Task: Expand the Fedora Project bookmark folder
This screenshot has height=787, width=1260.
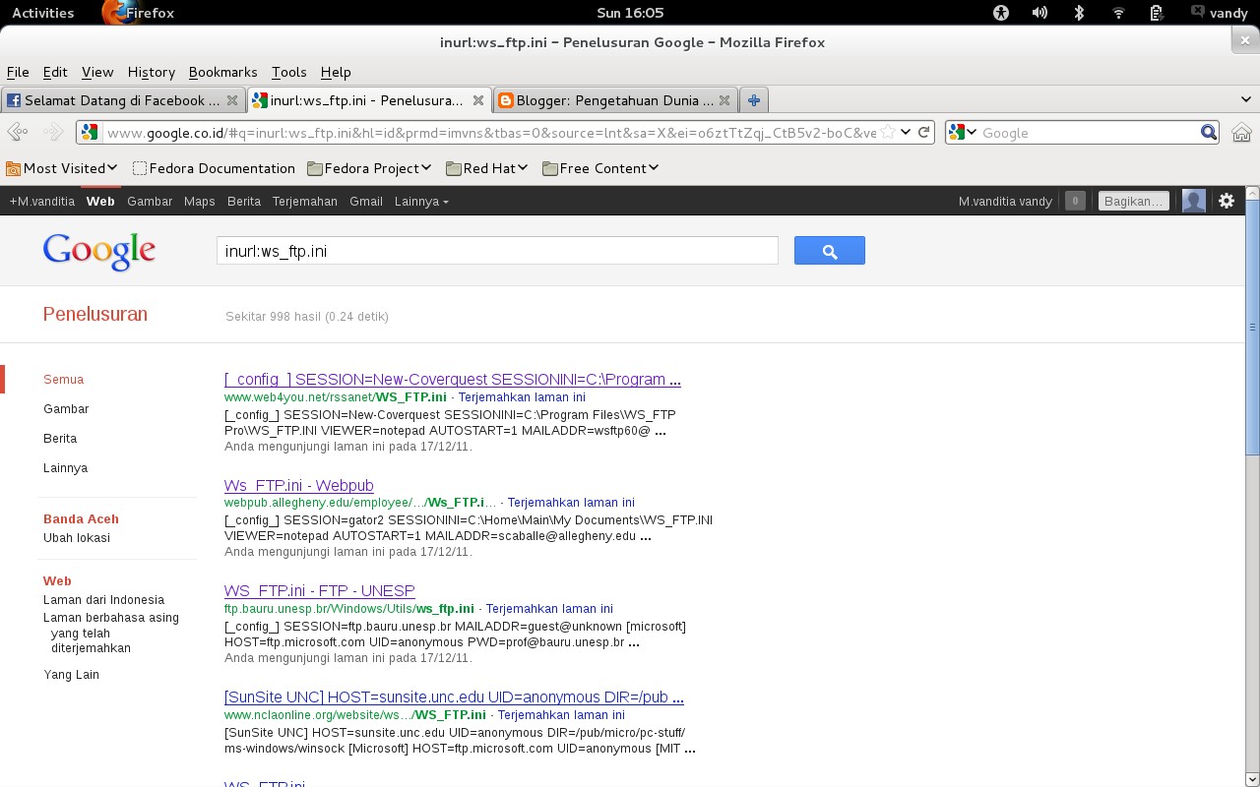Action: [x=369, y=168]
